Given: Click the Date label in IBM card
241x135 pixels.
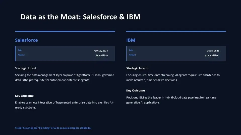Looking at the screenshot, I should (x=131, y=50).
